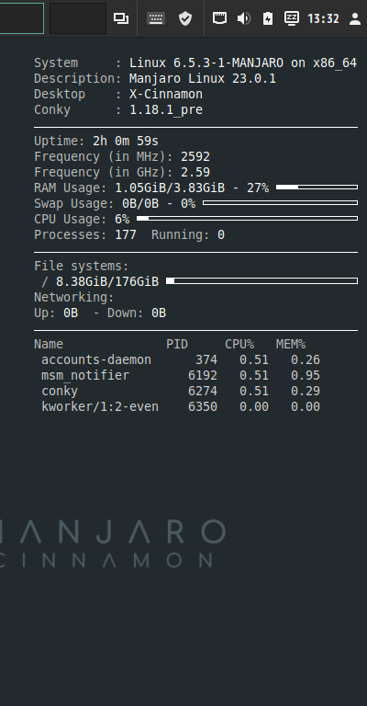Click the desktop value X-Cinnamon

pos(166,94)
